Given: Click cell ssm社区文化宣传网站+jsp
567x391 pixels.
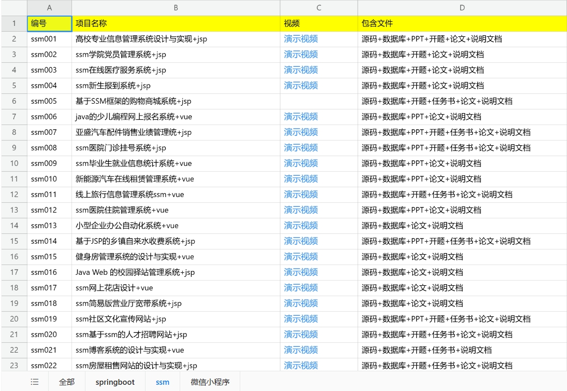Looking at the screenshot, I should (x=176, y=319).
